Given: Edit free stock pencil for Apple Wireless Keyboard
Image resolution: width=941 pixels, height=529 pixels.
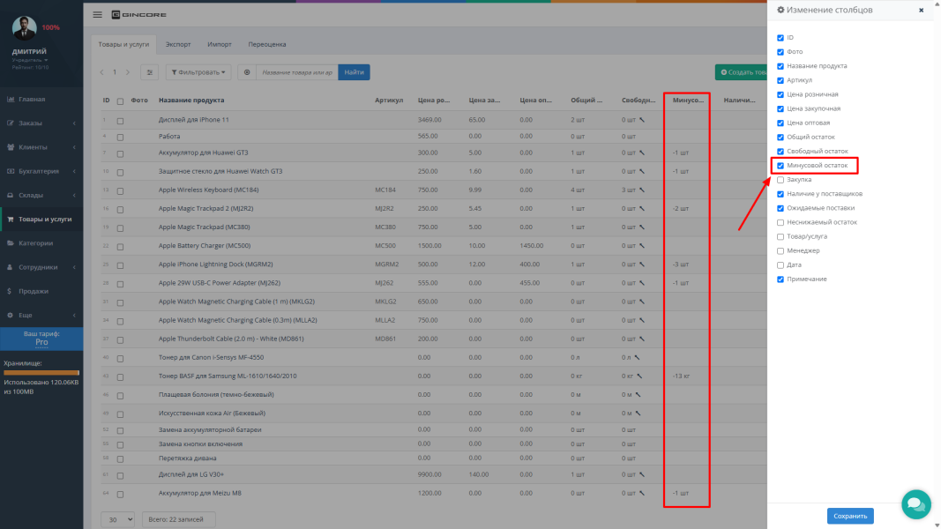Looking at the screenshot, I should pyautogui.click(x=641, y=190).
